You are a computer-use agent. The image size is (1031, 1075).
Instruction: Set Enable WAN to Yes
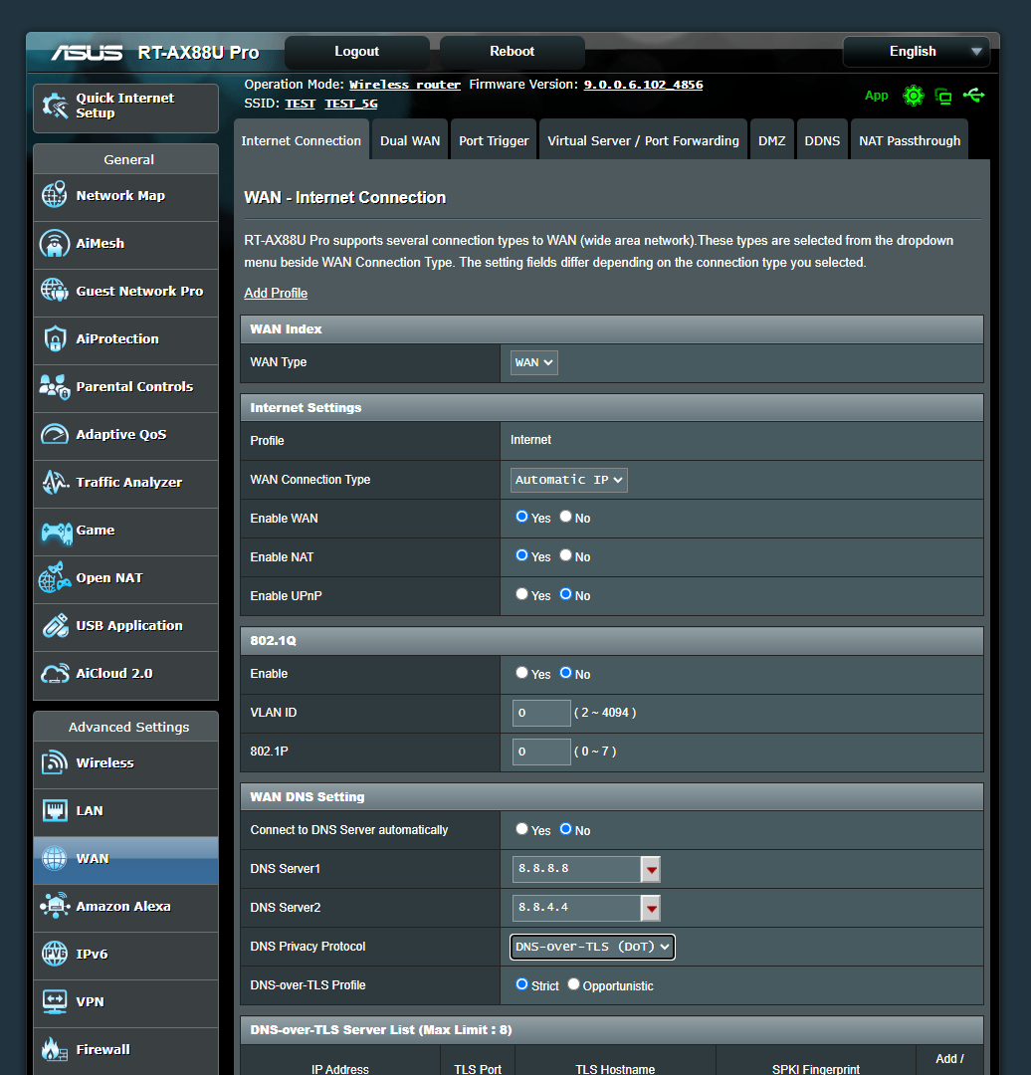[x=521, y=517]
